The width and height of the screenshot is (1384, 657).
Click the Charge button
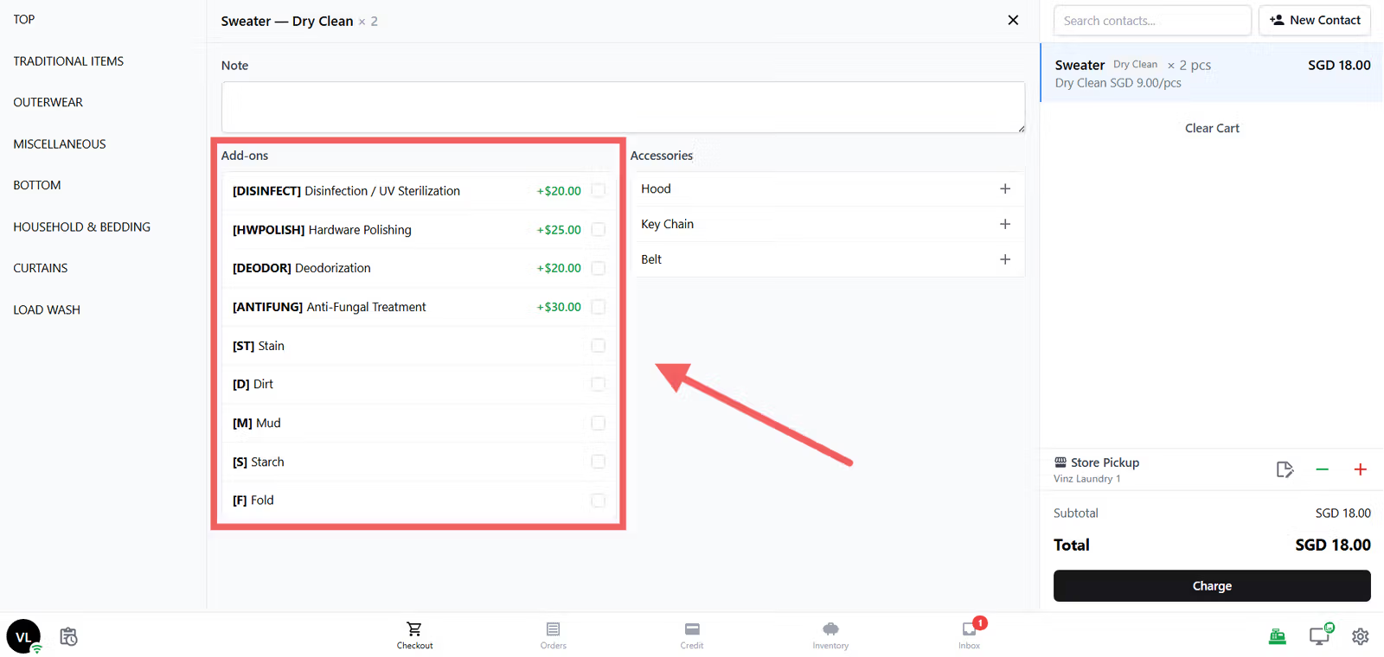click(x=1212, y=585)
